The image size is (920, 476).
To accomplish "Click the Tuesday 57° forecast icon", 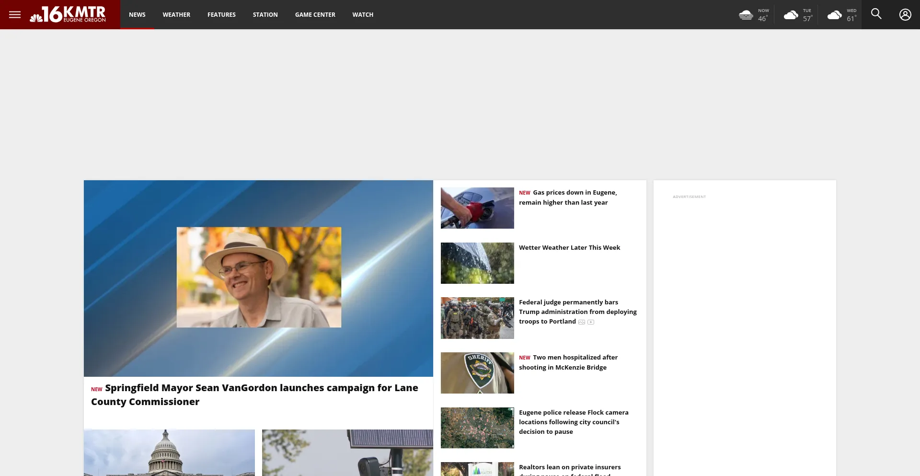I will pos(791,15).
